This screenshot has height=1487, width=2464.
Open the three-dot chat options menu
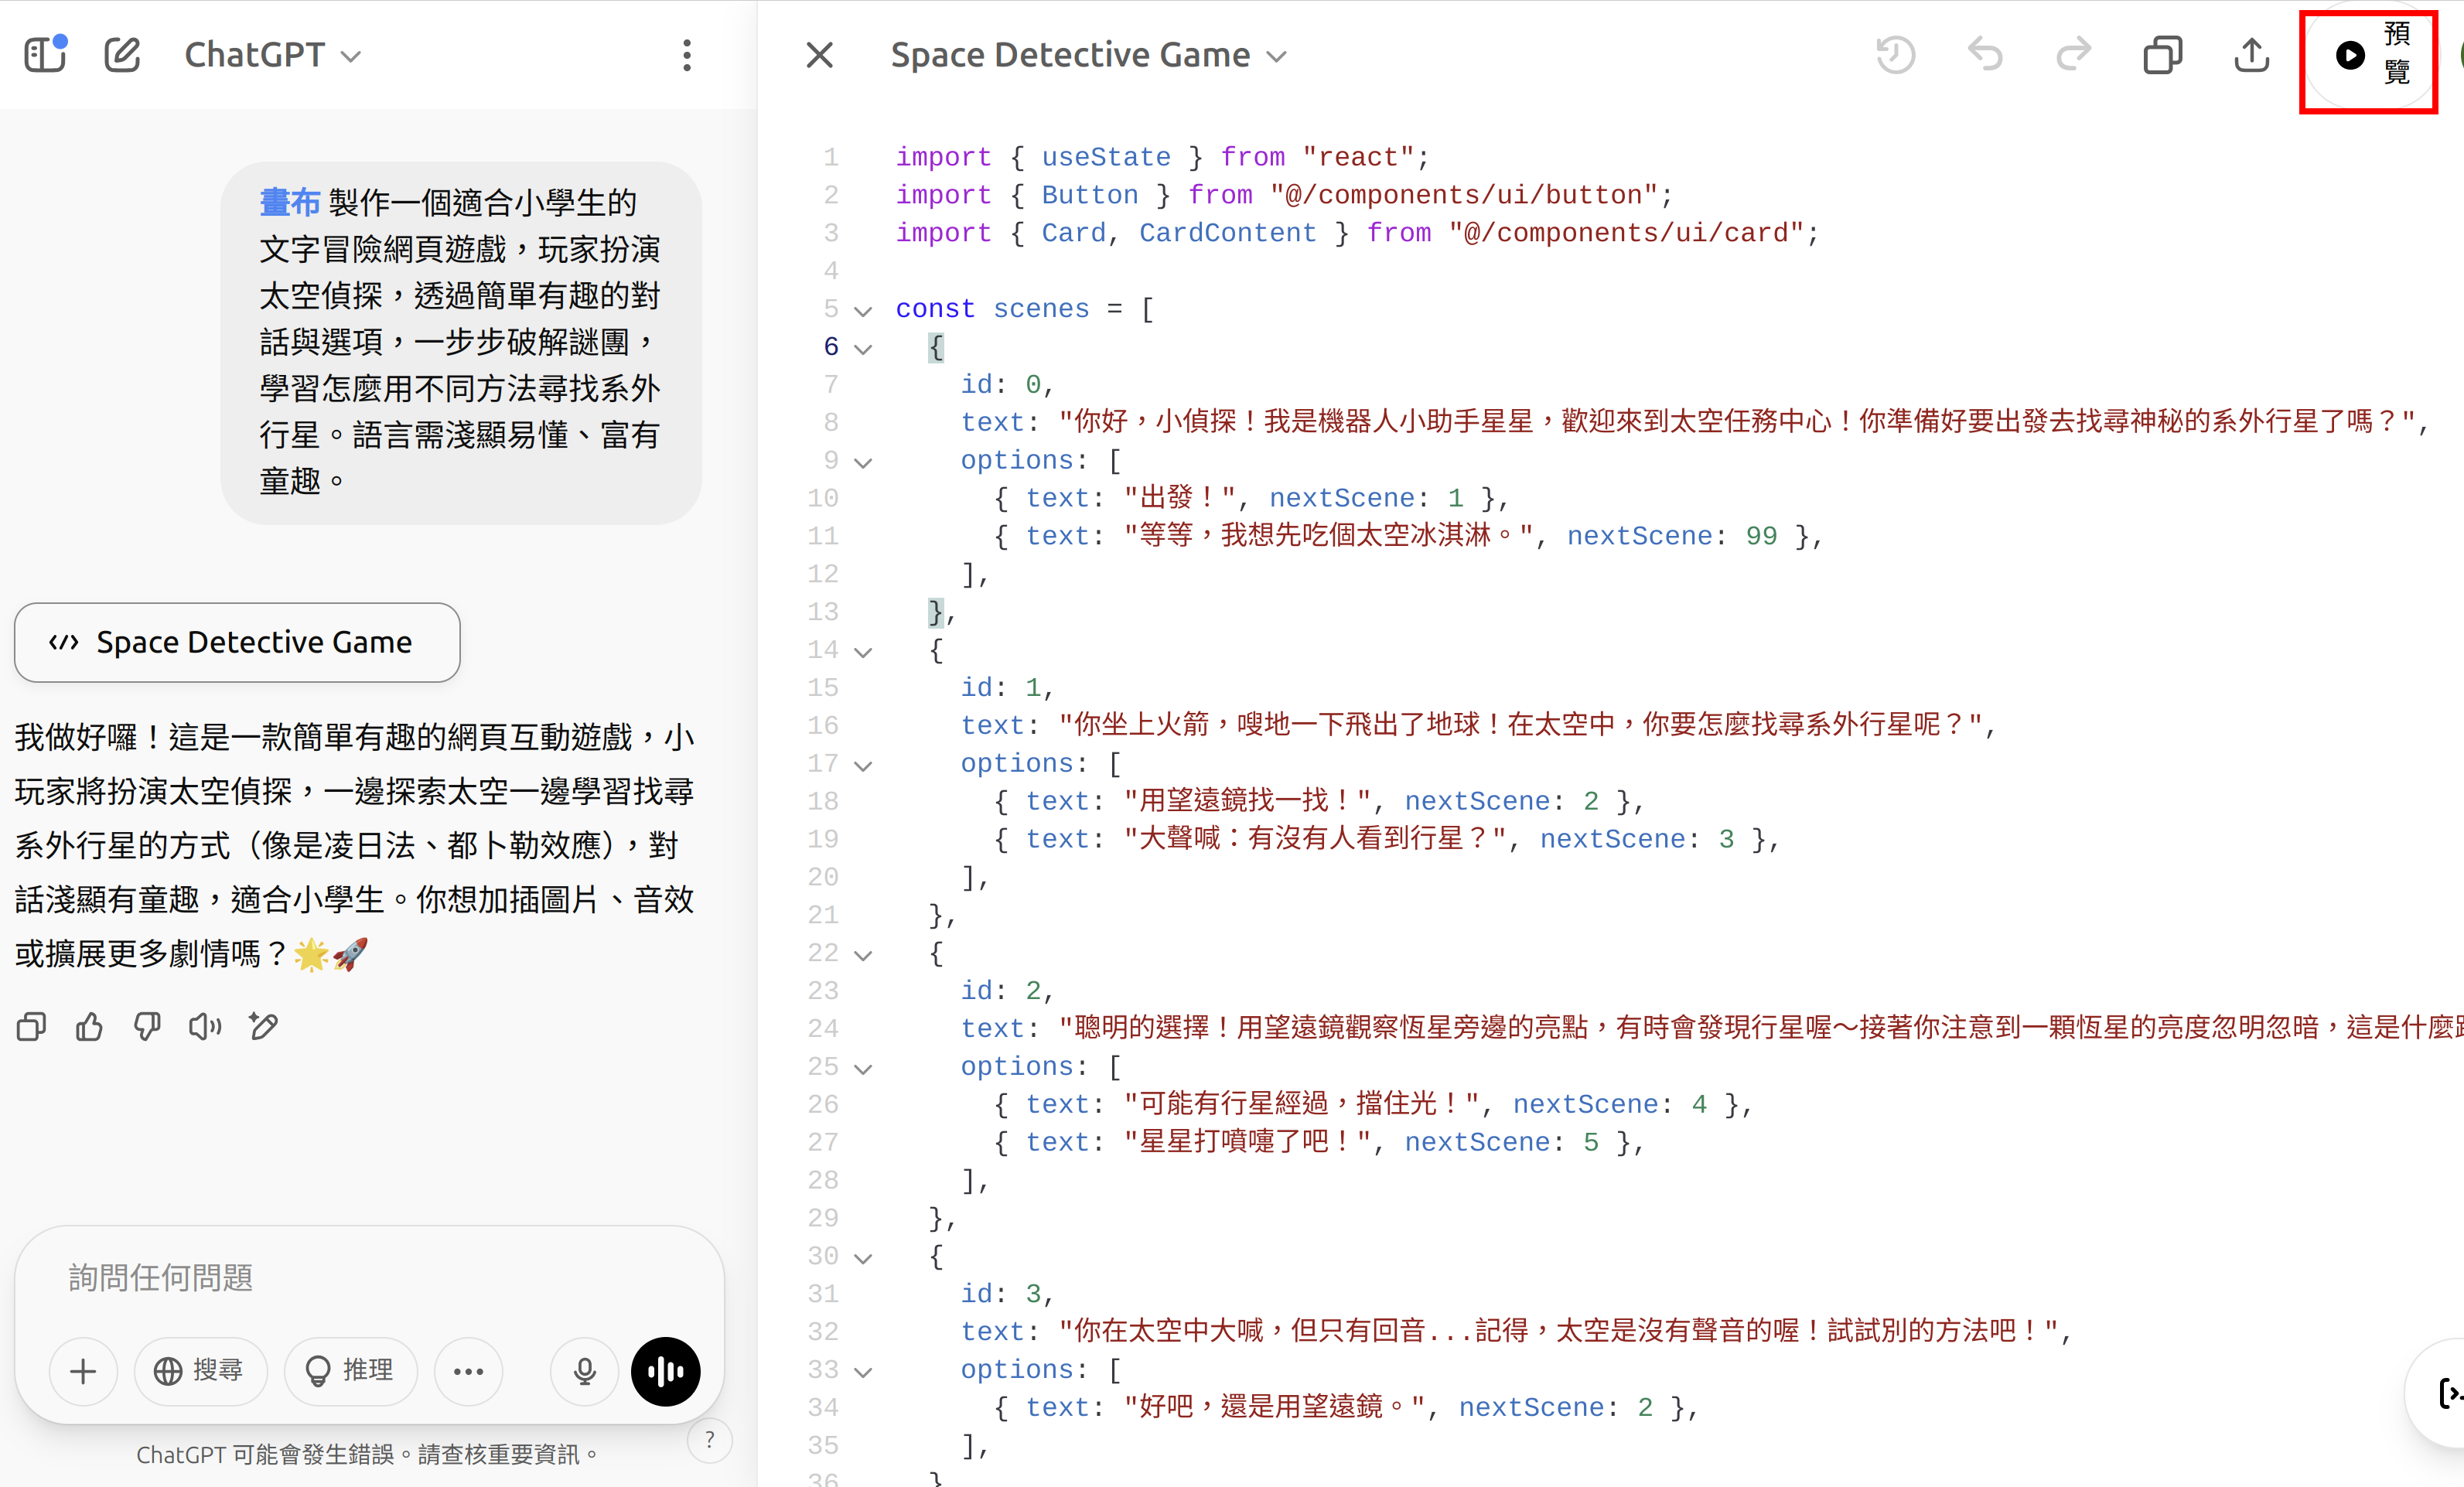(x=686, y=54)
